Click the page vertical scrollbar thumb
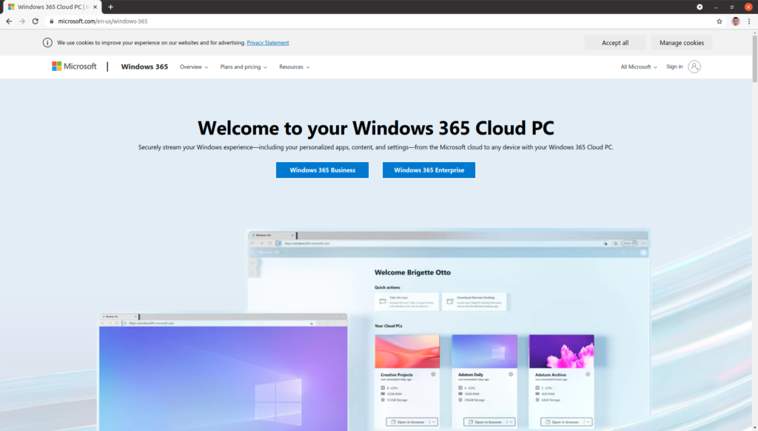The width and height of the screenshot is (758, 431). (x=754, y=58)
